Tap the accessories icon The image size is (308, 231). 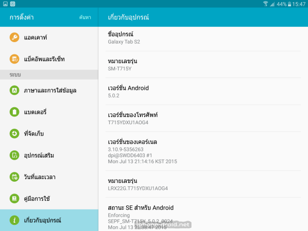[x=14, y=155]
